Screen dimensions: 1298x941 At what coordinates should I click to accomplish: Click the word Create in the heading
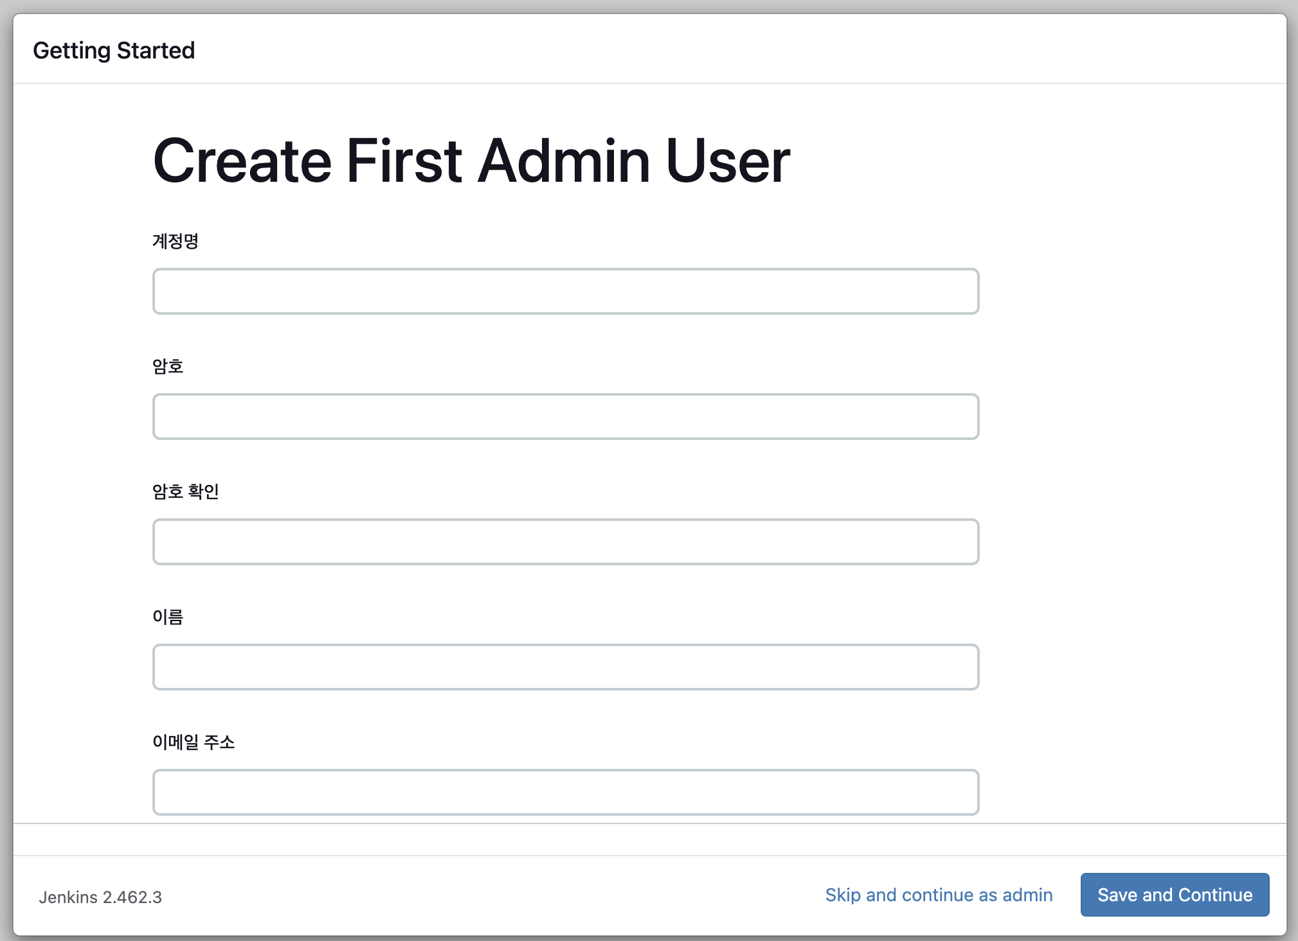pyautogui.click(x=242, y=161)
